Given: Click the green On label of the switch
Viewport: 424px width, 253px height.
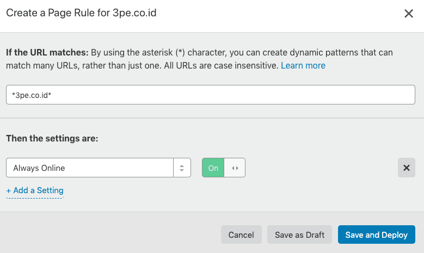Looking at the screenshot, I should point(213,168).
